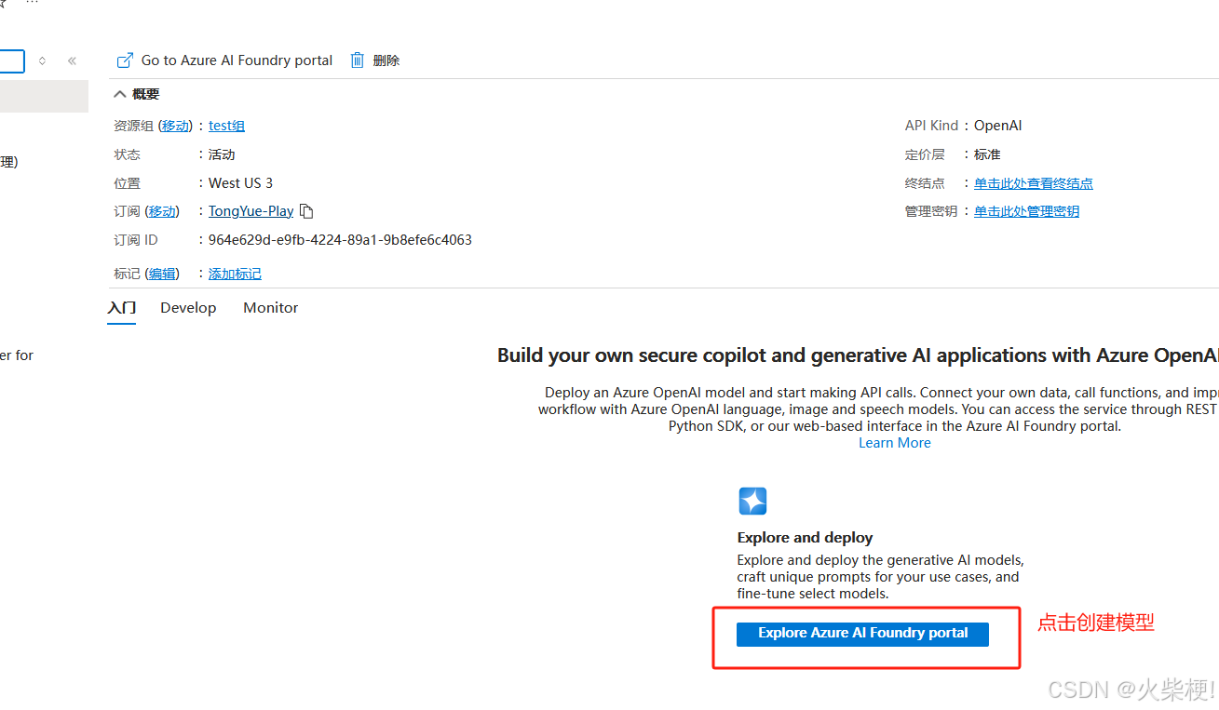Viewport: 1219px width, 710px height.
Task: Click 编辑 link next to 标记
Action: tap(162, 274)
